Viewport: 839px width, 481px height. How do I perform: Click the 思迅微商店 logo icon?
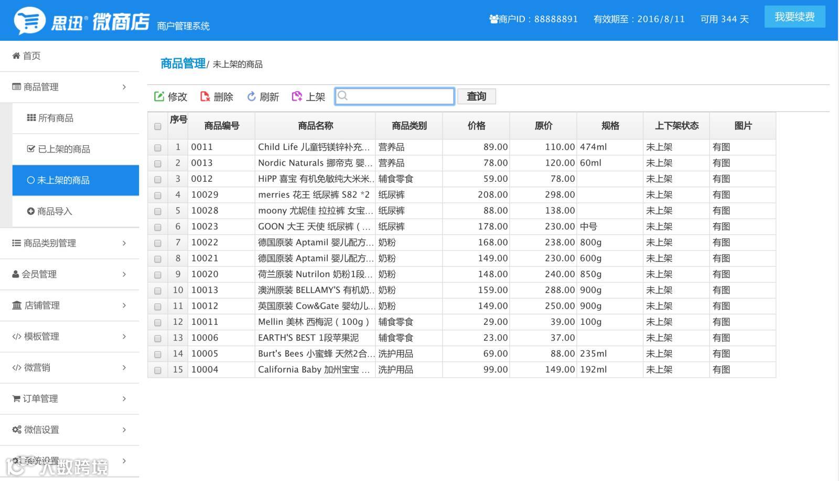[29, 20]
